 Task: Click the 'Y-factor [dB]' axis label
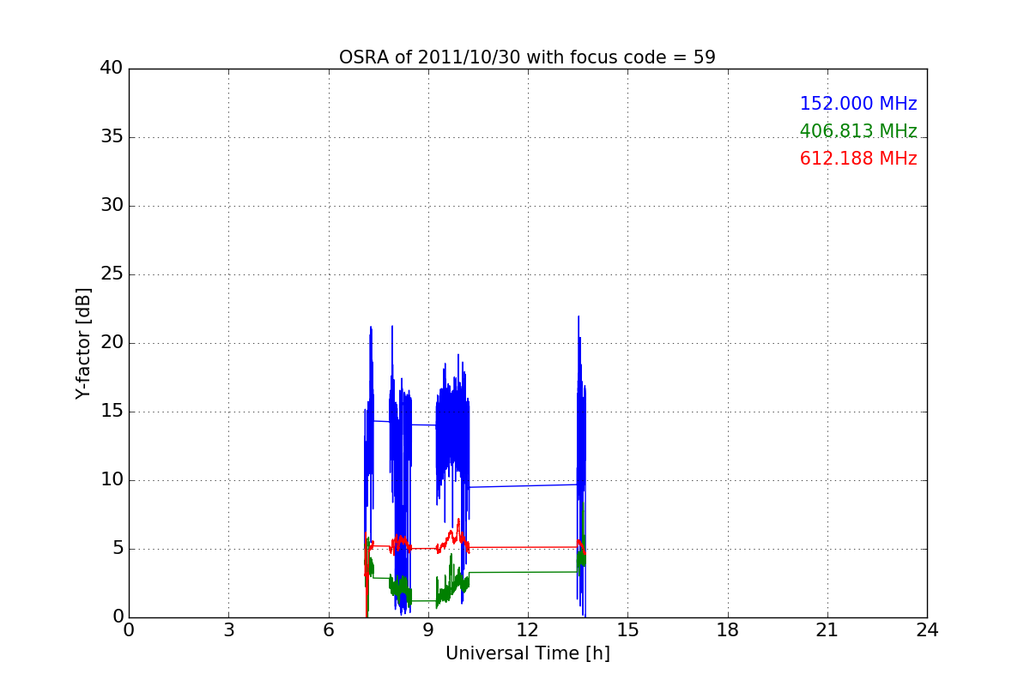click(83, 343)
